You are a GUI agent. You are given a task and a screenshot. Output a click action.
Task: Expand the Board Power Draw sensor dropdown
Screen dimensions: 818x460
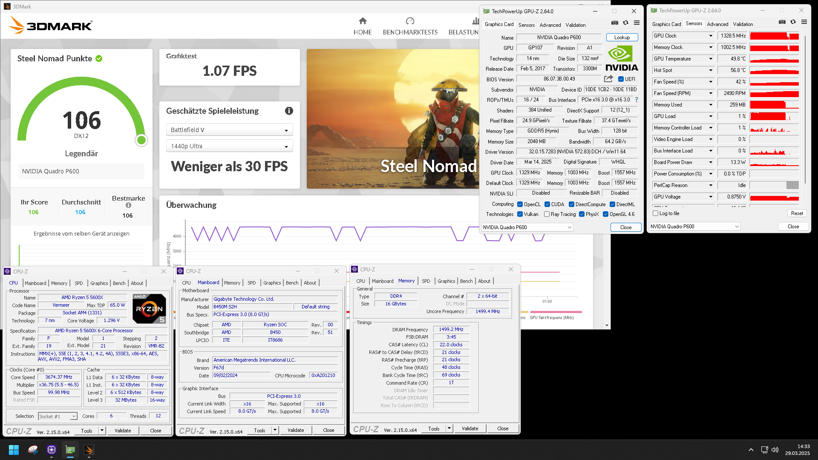pyautogui.click(x=711, y=162)
